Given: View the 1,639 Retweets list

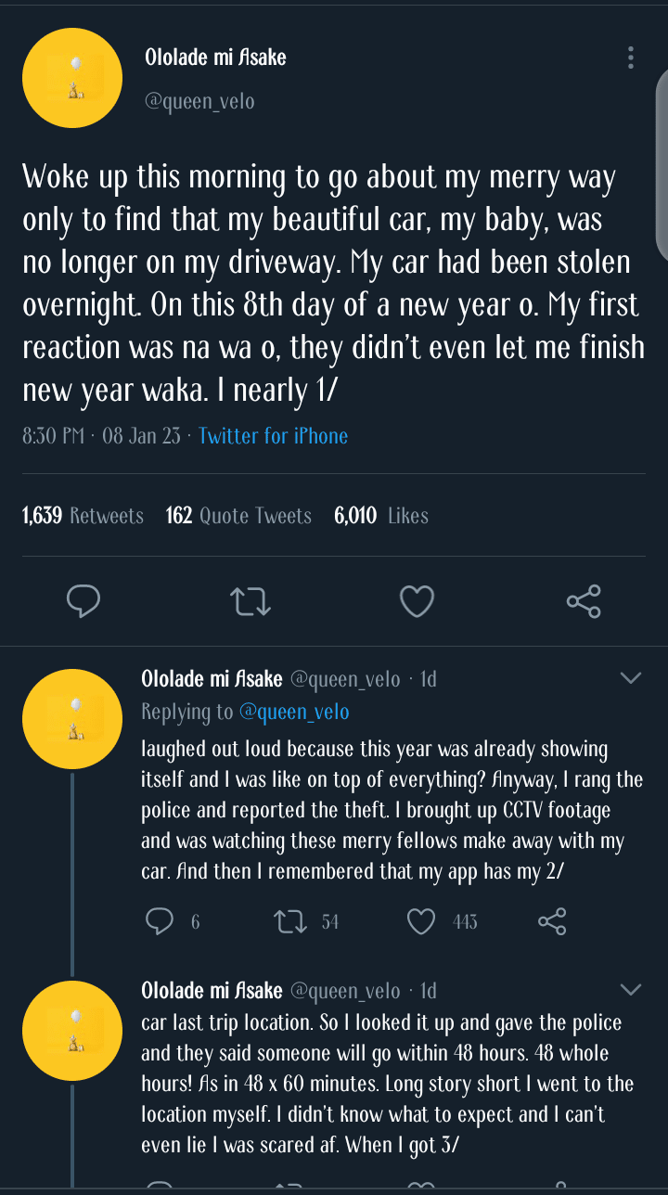Looking at the screenshot, I should tap(83, 516).
